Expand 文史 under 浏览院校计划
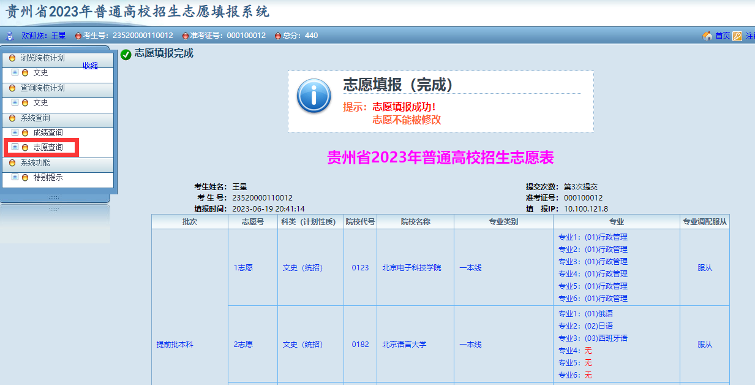The height and width of the screenshot is (385, 755). [x=15, y=72]
